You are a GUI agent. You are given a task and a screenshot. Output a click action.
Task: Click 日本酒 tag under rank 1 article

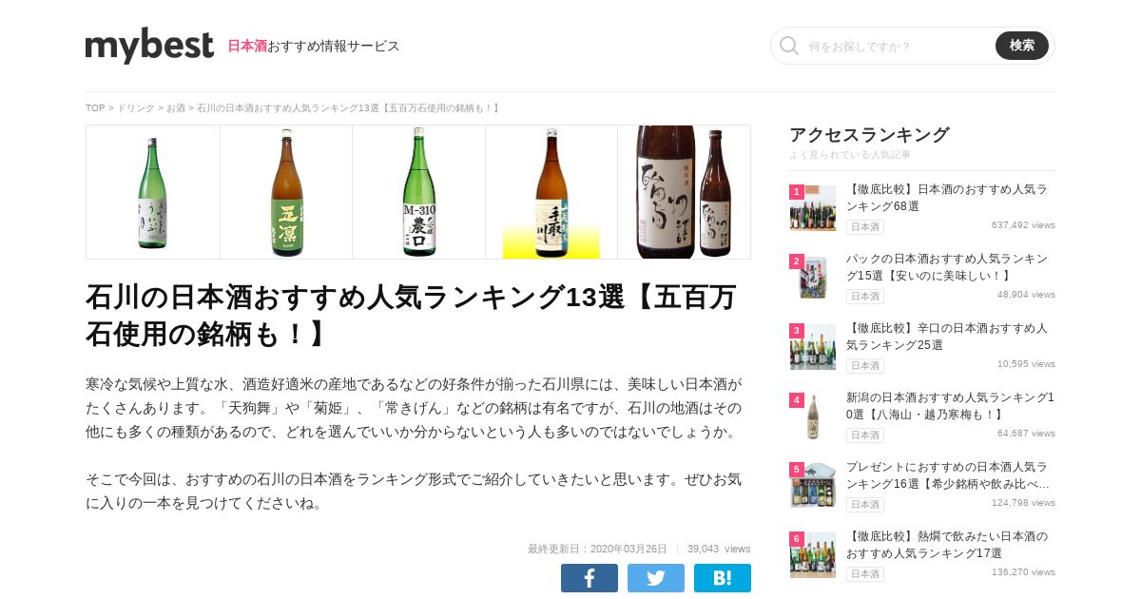click(x=865, y=227)
